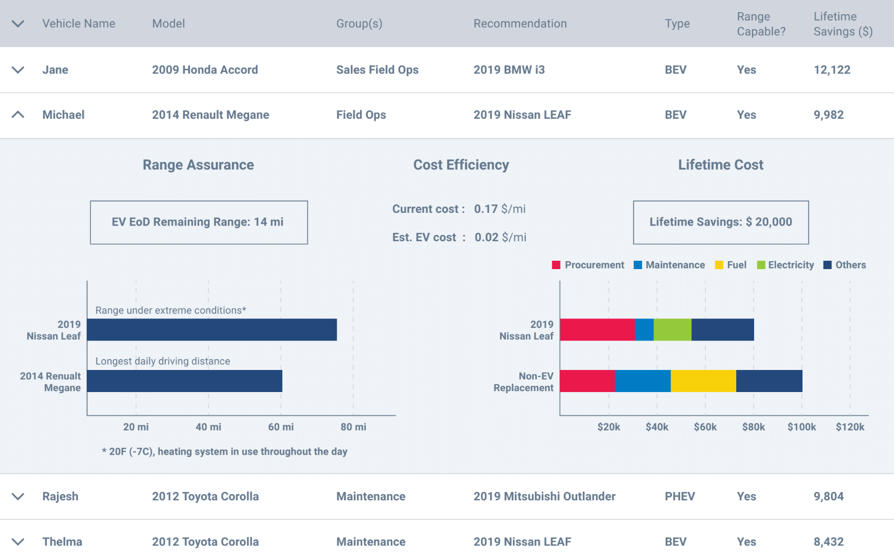
Task: Click the 2019 Mitsubishi Outlander recommendation
Action: tap(544, 497)
